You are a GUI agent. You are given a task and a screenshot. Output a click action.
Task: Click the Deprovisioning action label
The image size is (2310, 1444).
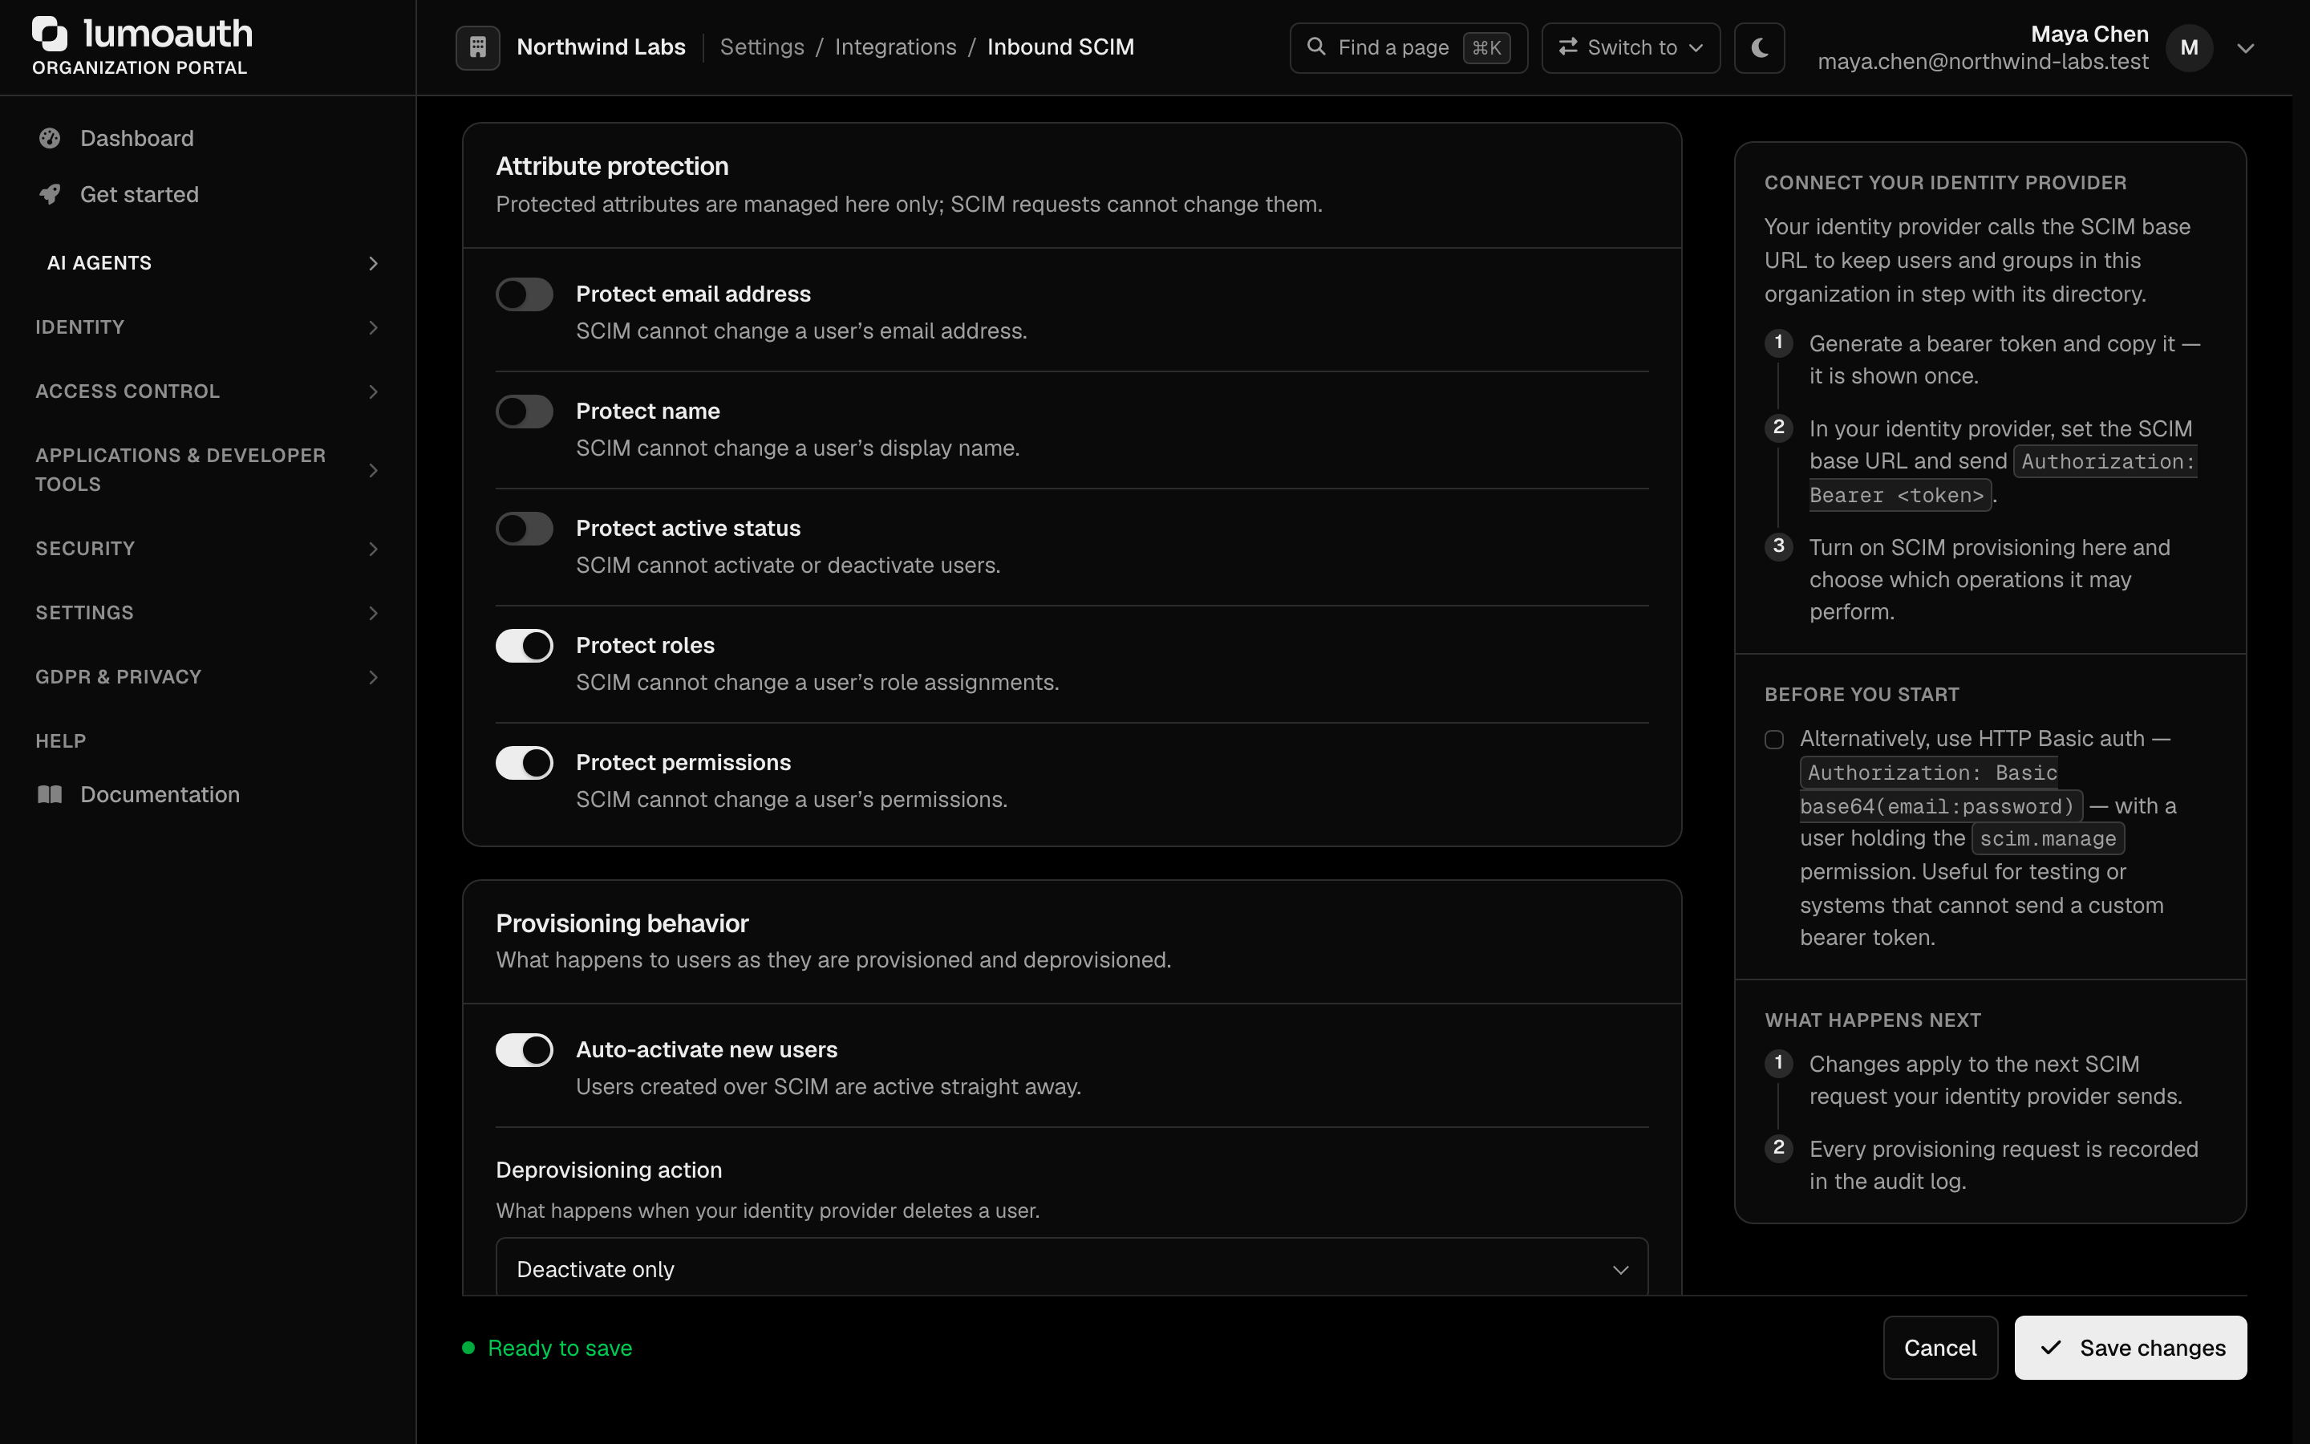coord(609,1170)
